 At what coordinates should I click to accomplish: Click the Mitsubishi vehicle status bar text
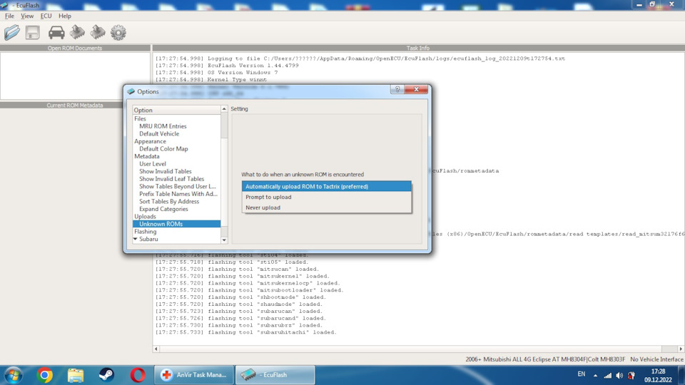click(x=545, y=359)
